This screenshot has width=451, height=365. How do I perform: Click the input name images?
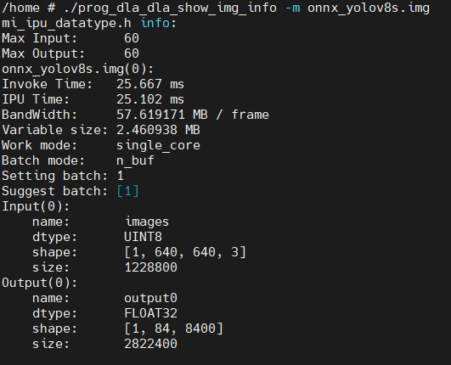coord(146,222)
